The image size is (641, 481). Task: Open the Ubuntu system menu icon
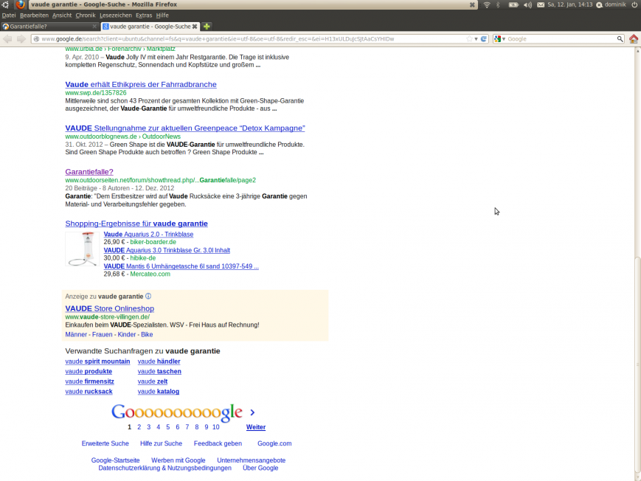pyautogui.click(x=5, y=4)
